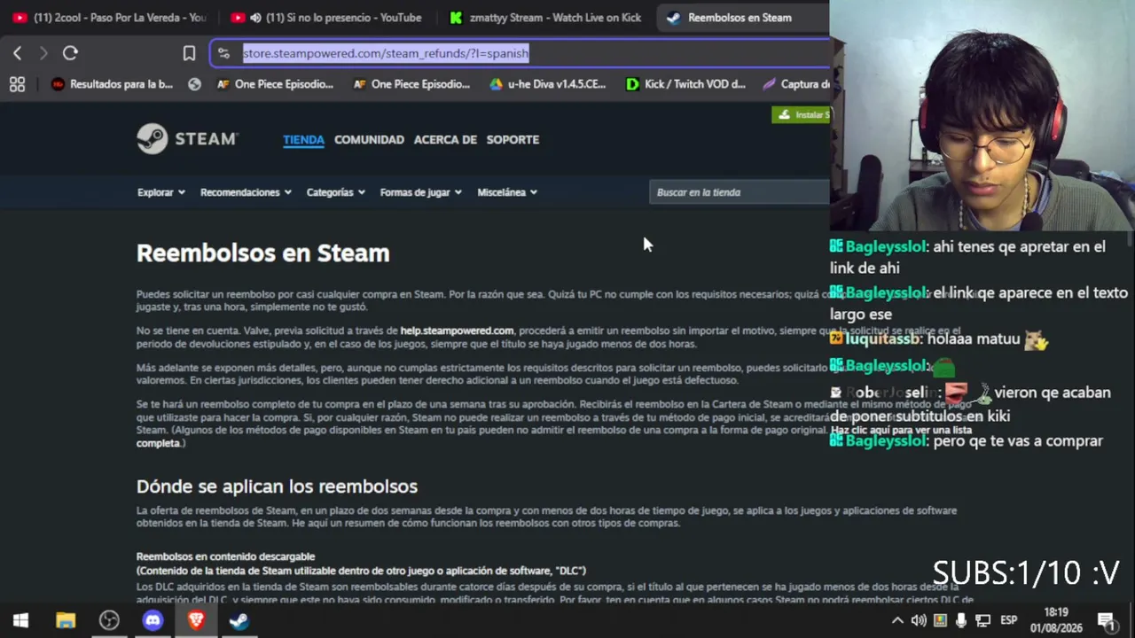Open the Windows Start menu
The image size is (1135, 638).
pos(20,620)
